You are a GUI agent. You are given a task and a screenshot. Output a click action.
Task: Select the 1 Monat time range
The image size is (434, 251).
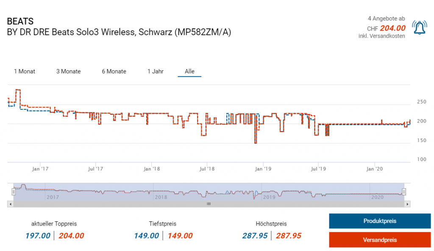point(25,71)
